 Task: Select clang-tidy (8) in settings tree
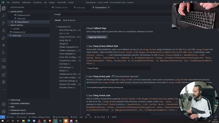point(65,40)
